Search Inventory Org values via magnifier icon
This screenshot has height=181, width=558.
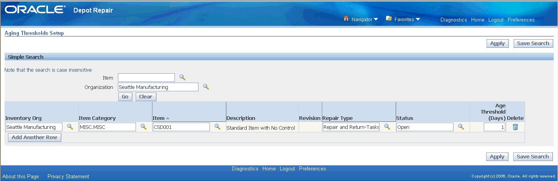(x=70, y=127)
